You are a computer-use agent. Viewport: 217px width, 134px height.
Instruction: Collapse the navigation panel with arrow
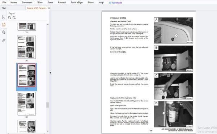[50, 72]
